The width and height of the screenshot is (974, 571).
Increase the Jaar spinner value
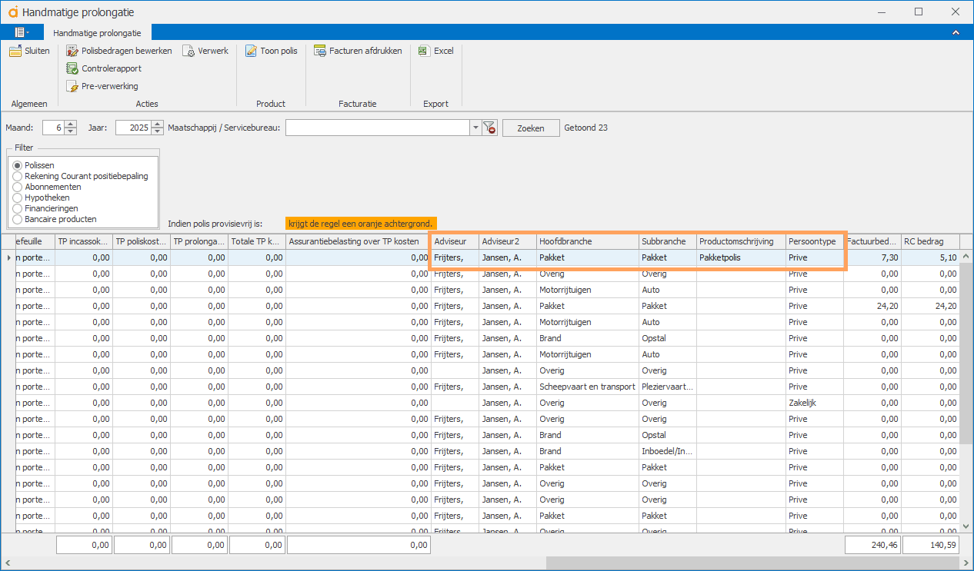[158, 124]
